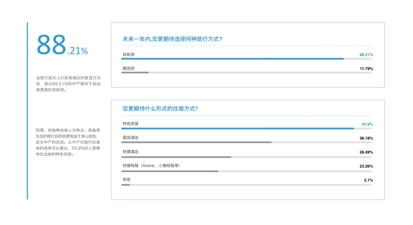Click the 特色民宿 bar
This screenshot has height=225, width=413.
(246, 128)
